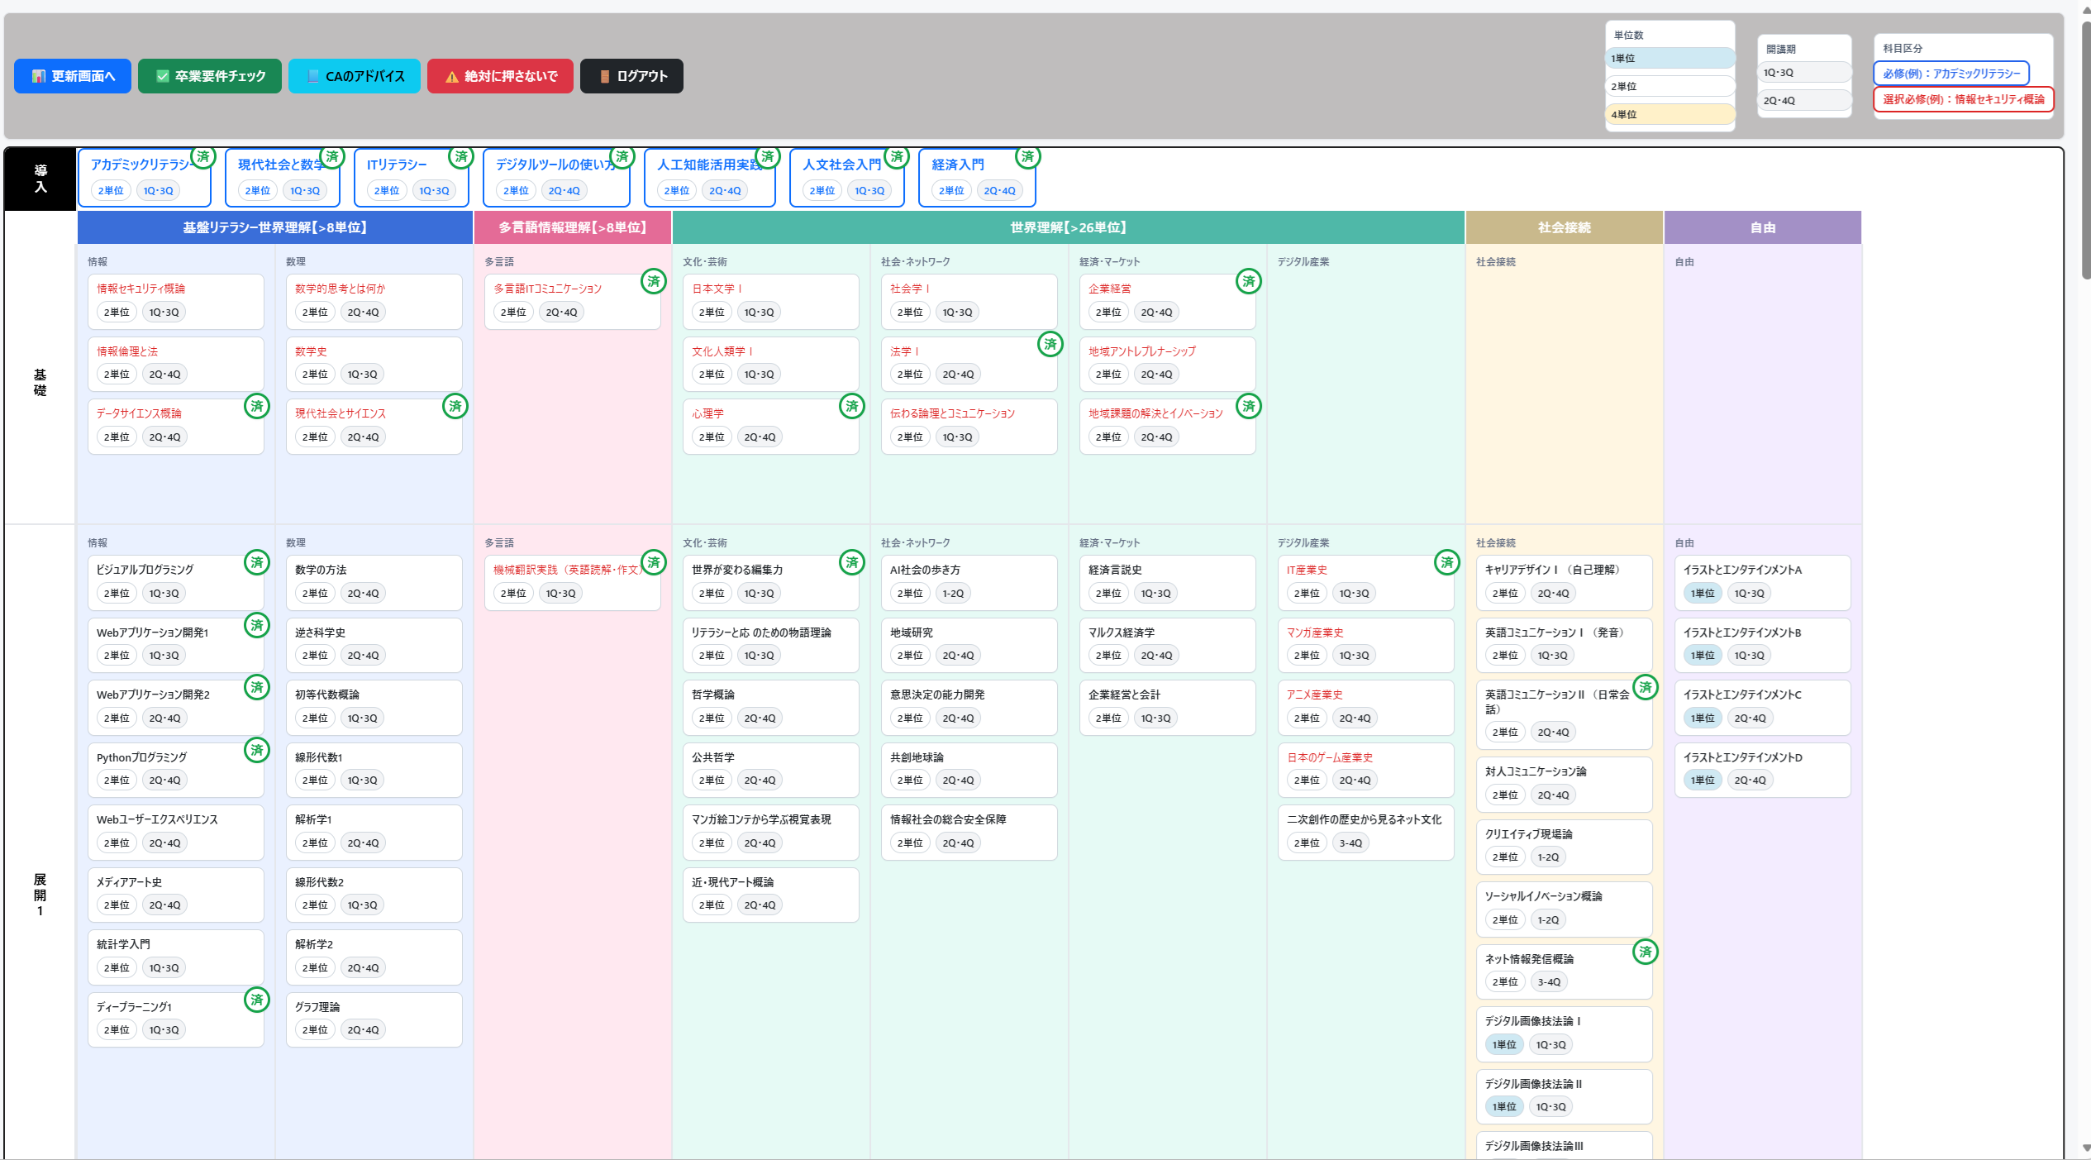Viewport: 2091px width, 1160px height.
Task: Click the 済 badge on IT産業史 card
Action: pos(1446,562)
